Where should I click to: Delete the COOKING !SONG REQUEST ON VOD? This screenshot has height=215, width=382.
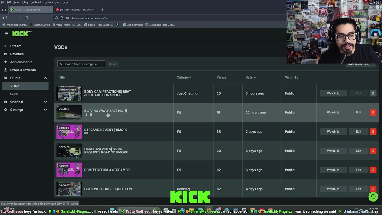tap(373, 189)
